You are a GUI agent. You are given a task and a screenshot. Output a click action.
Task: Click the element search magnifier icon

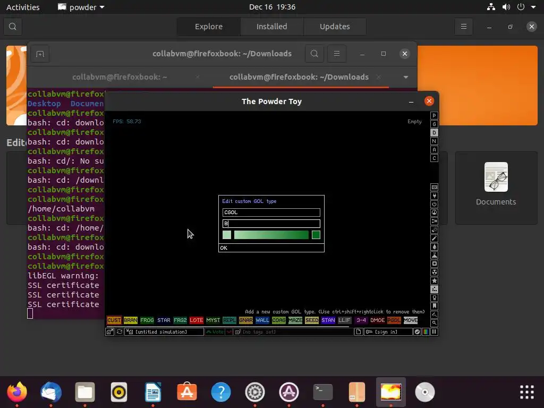click(434, 323)
